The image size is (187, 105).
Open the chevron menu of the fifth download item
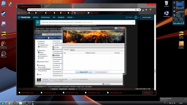(125, 93)
